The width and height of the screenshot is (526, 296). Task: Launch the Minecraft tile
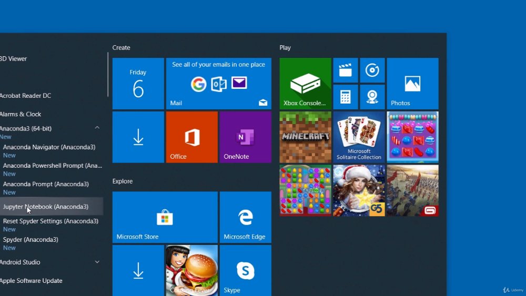(x=305, y=137)
